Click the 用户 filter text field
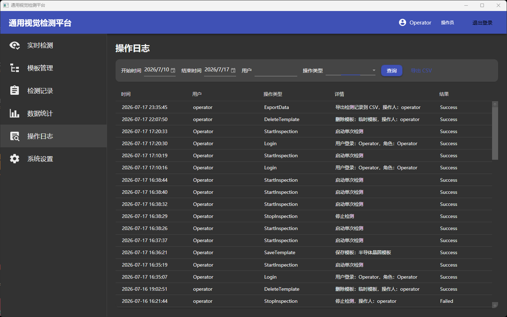The image size is (507, 317). pos(276,70)
